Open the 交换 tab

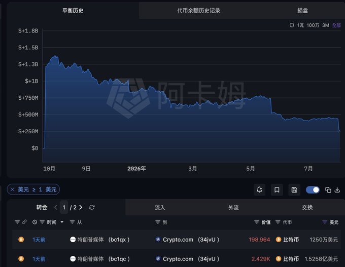coord(307,207)
